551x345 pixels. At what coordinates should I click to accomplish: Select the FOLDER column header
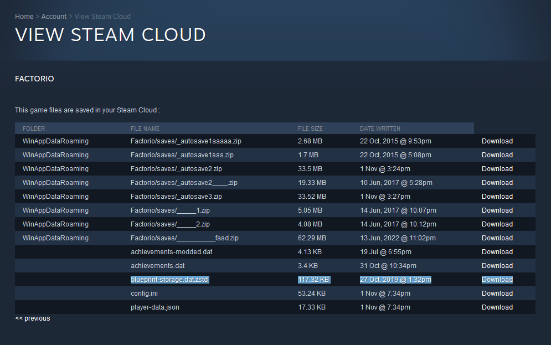pos(34,128)
